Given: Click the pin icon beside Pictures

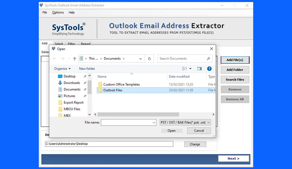Looking at the screenshot, I should [x=85, y=96].
